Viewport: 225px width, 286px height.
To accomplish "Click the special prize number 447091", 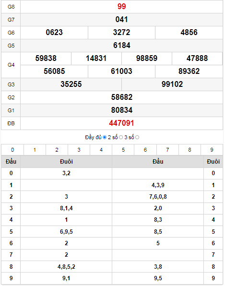I will [x=121, y=123].
